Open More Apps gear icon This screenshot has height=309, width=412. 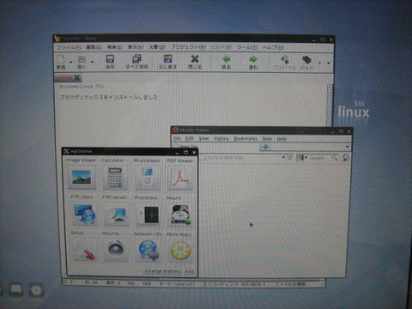180,251
